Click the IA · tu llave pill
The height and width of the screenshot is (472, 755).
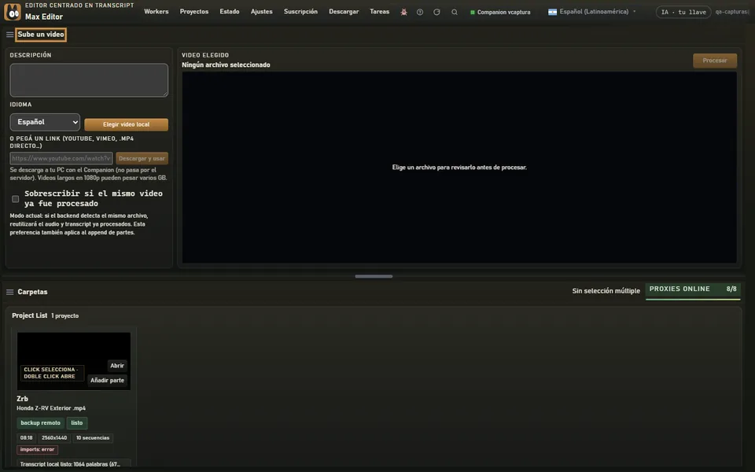[683, 12]
